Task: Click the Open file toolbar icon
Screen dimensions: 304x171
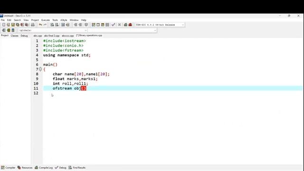Action: [9, 25]
